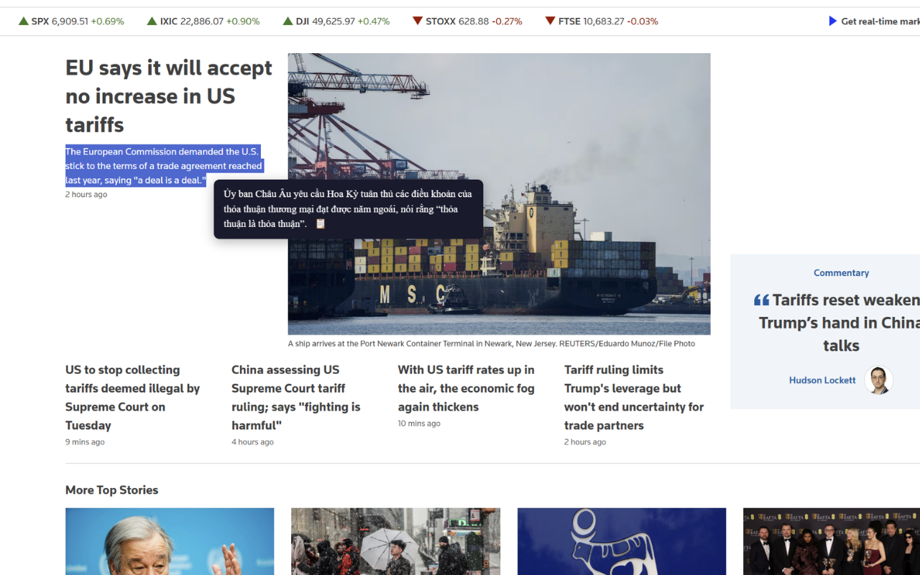Viewport: 920px width, 575px height.
Task: Open headline EU says it will accept no increase
Action: pos(169,96)
